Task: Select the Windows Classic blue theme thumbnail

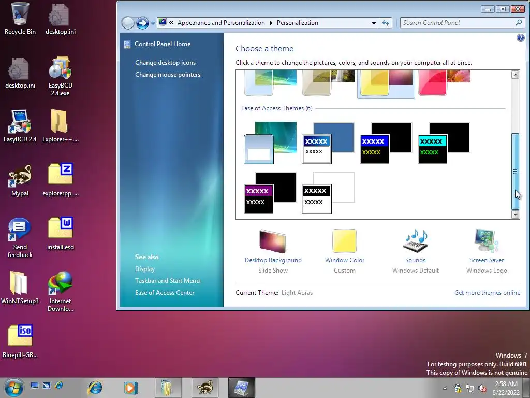Action: [x=328, y=143]
